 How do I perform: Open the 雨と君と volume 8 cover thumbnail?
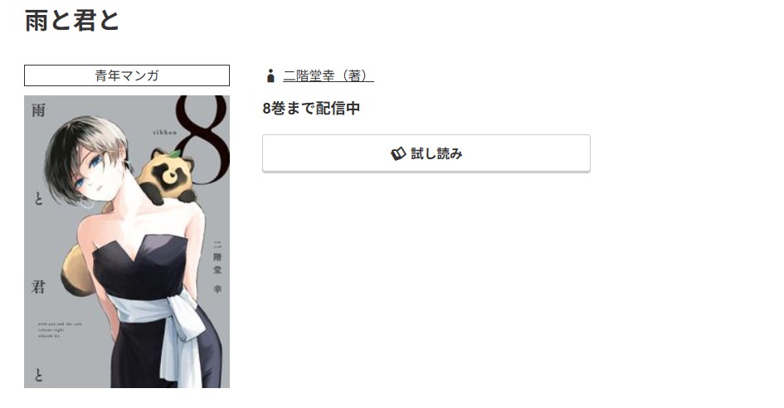127,241
